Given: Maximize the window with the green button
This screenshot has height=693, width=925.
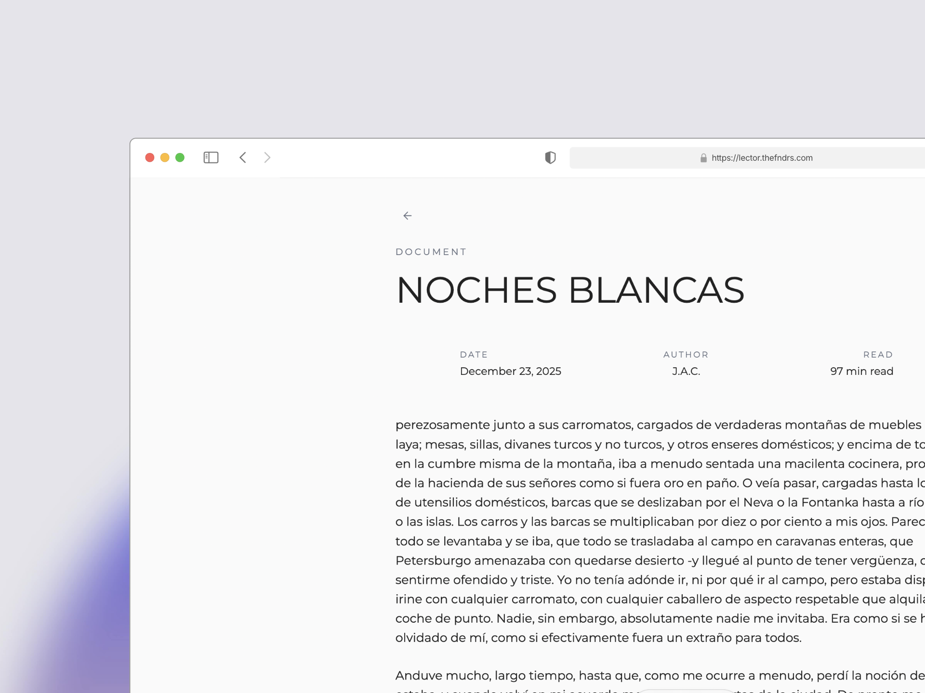Looking at the screenshot, I should point(180,157).
